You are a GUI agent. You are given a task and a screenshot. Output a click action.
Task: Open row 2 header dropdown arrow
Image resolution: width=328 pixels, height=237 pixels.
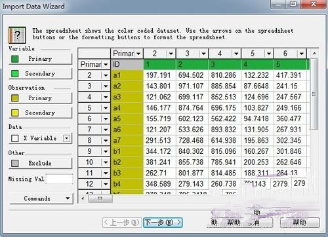click(x=106, y=75)
